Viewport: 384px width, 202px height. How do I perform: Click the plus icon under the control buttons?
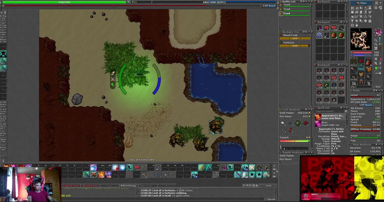point(357,25)
